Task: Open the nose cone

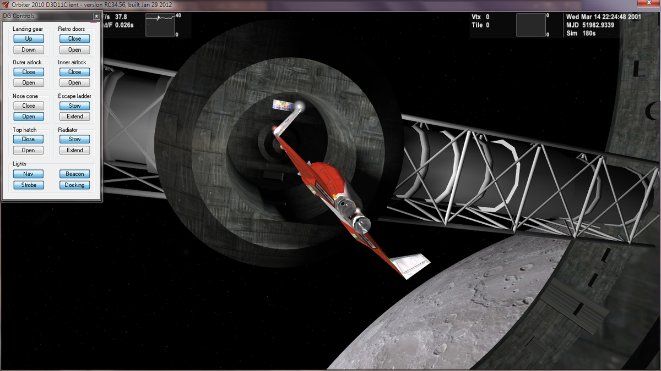Action: point(29,117)
